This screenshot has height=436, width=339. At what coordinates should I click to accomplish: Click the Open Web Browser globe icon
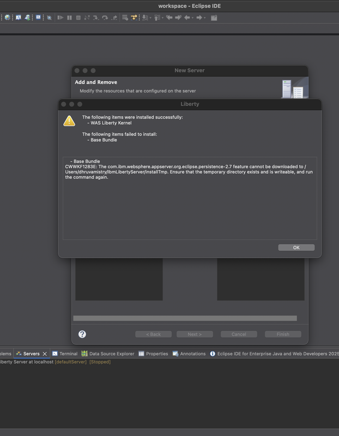[8, 18]
